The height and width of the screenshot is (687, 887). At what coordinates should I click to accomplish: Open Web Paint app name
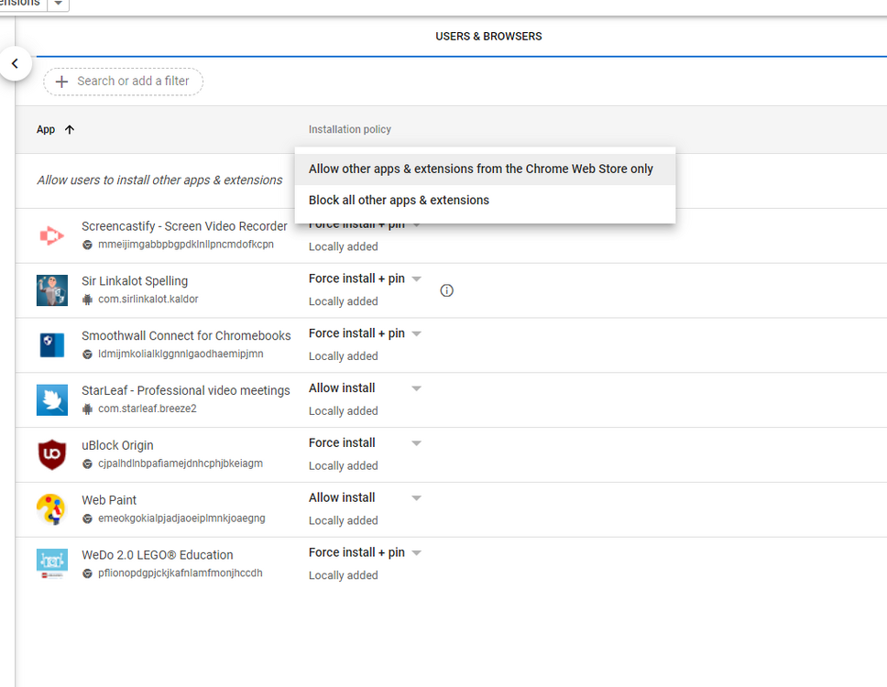click(109, 500)
